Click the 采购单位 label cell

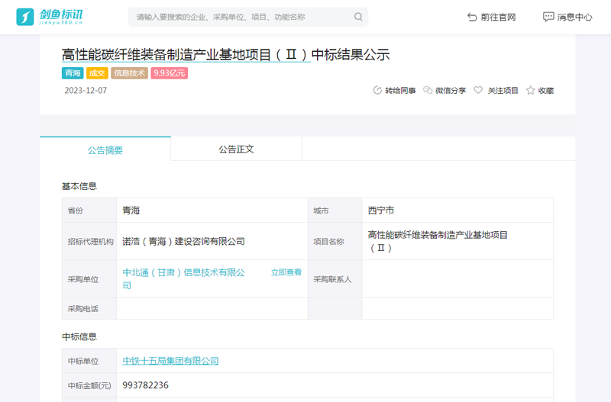(89, 279)
